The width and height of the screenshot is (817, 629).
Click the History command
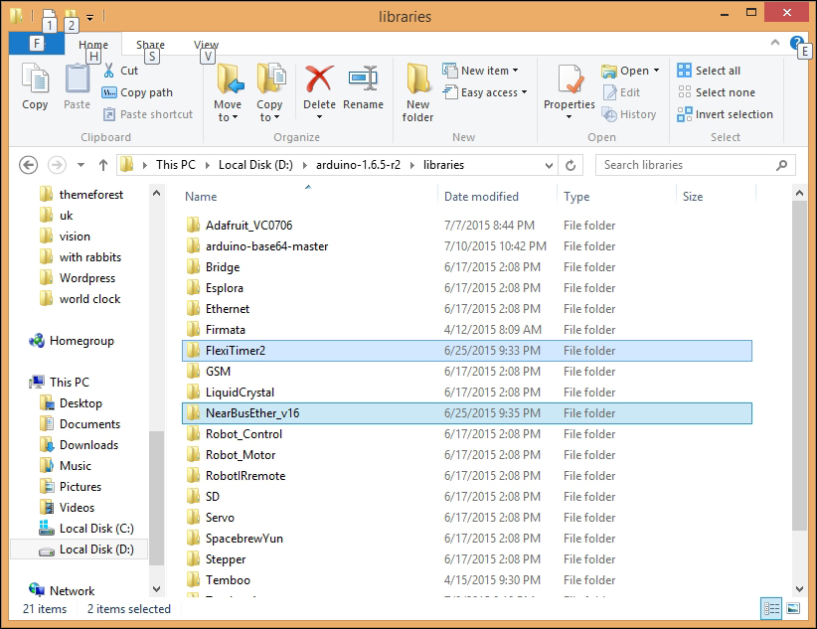point(629,114)
